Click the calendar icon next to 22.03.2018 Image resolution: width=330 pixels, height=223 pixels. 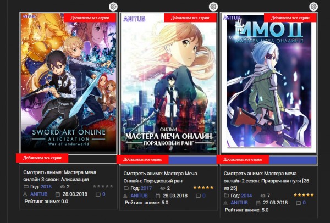258,203
